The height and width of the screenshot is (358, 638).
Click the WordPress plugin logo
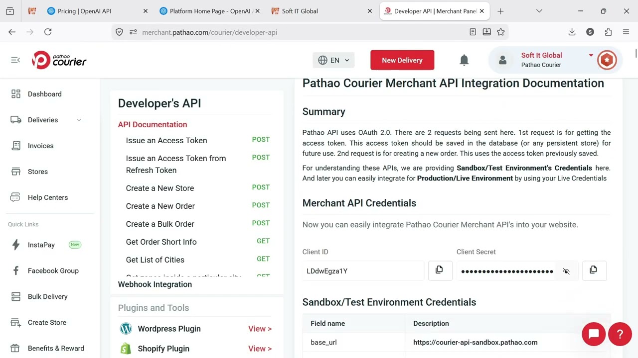126,329
